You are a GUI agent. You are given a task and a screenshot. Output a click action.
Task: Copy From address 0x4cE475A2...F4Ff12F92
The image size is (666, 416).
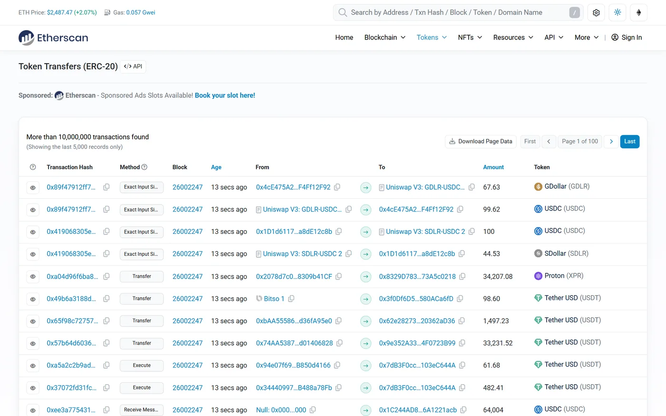tap(337, 187)
